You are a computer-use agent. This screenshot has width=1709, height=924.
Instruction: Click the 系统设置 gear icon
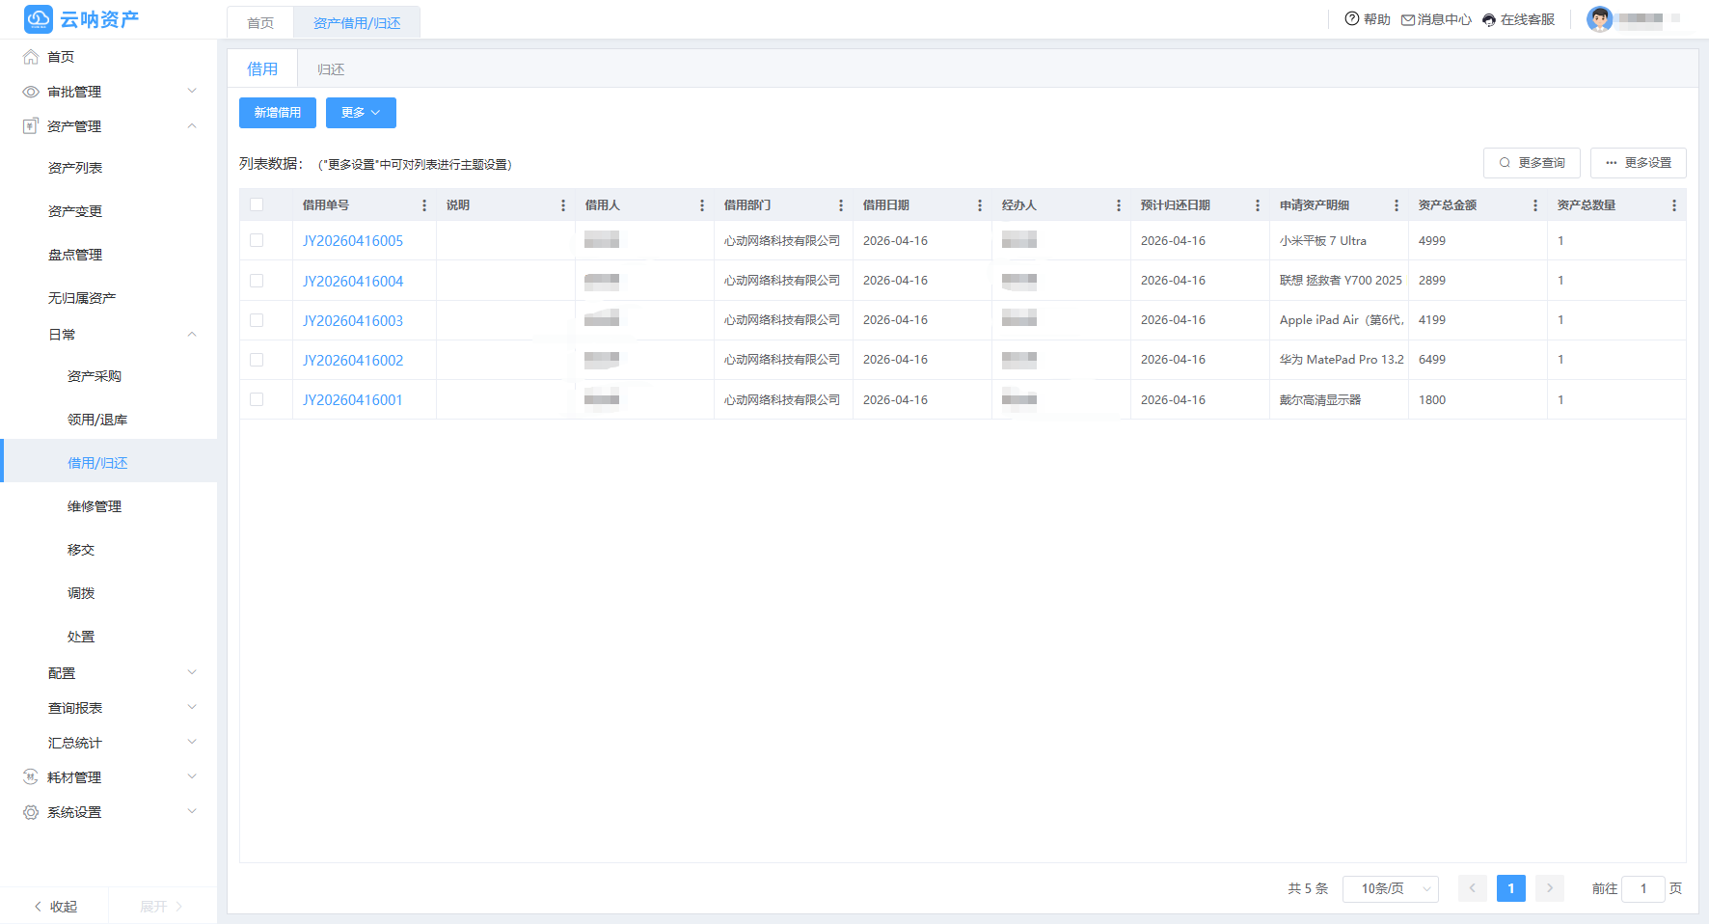click(31, 812)
